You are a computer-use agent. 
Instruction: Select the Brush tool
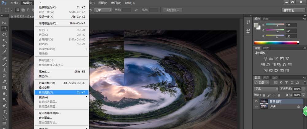click(x=4, y=64)
